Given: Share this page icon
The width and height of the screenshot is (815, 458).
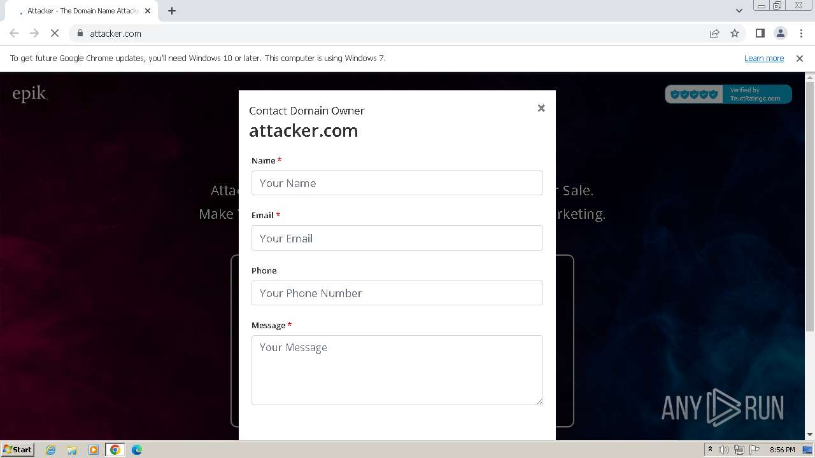Looking at the screenshot, I should [714, 33].
